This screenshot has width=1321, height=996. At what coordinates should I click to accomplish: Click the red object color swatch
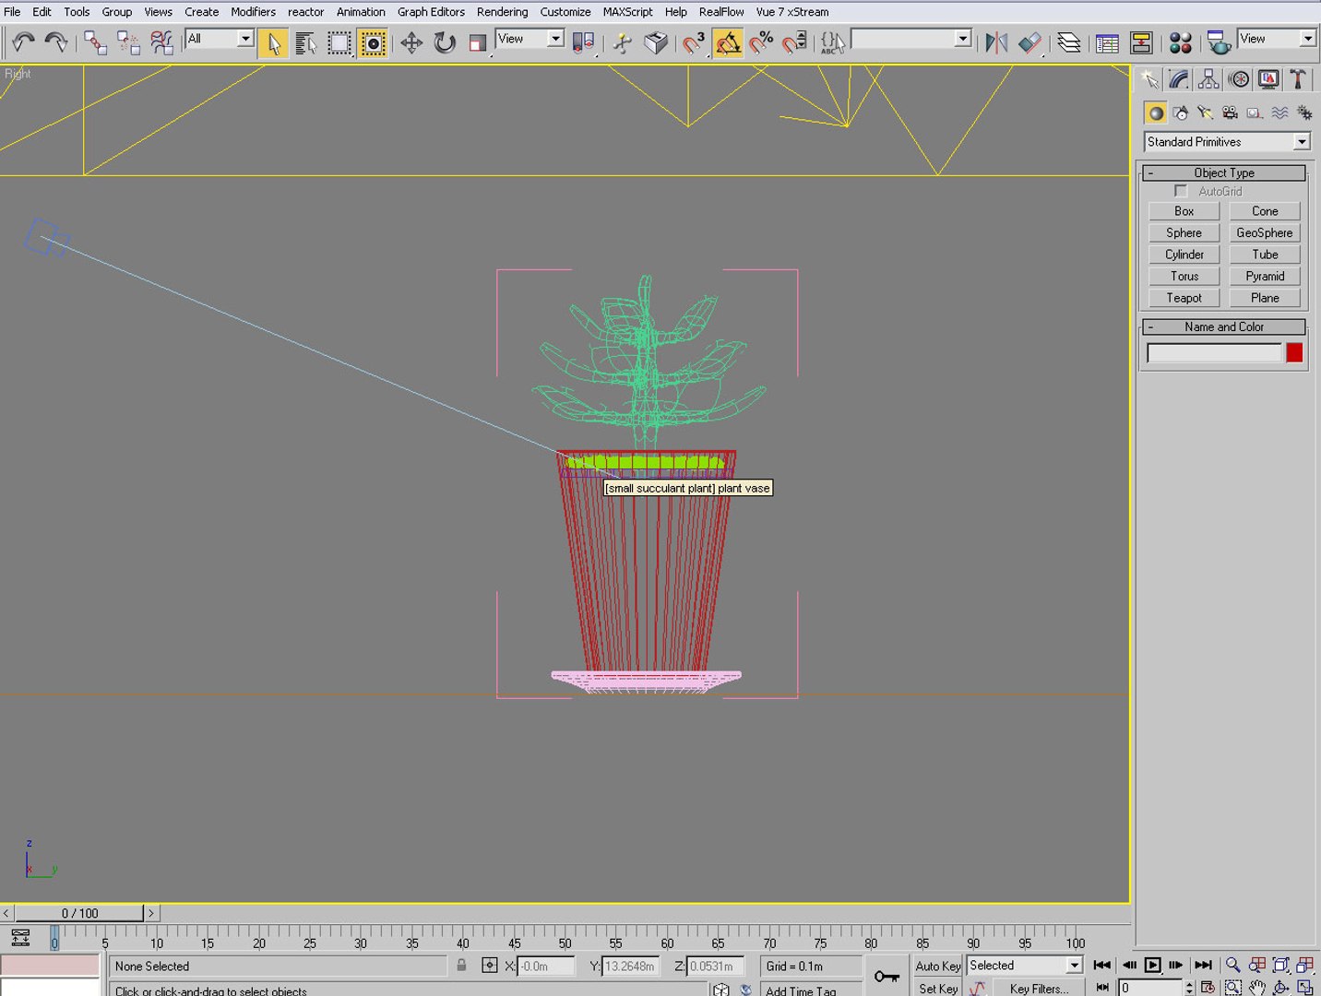[x=1294, y=353]
